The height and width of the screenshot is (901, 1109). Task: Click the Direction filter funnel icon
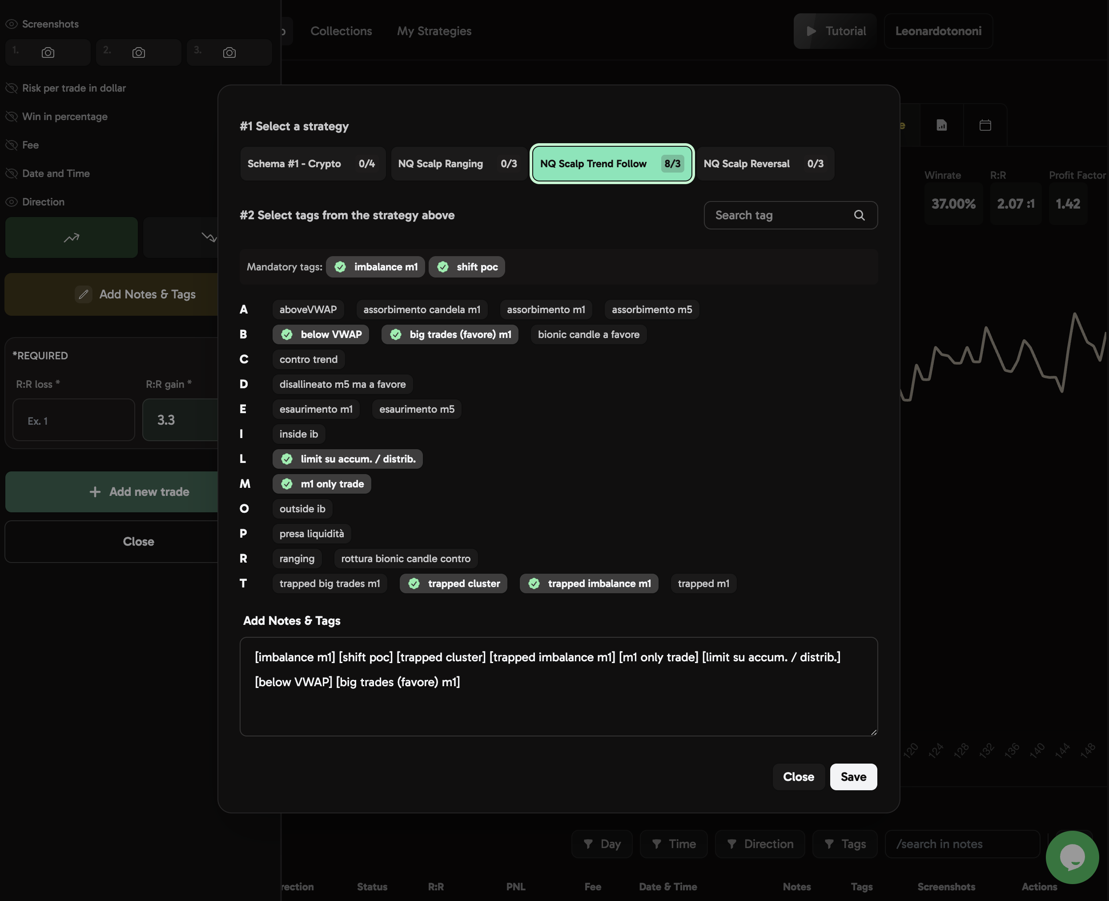coord(732,844)
